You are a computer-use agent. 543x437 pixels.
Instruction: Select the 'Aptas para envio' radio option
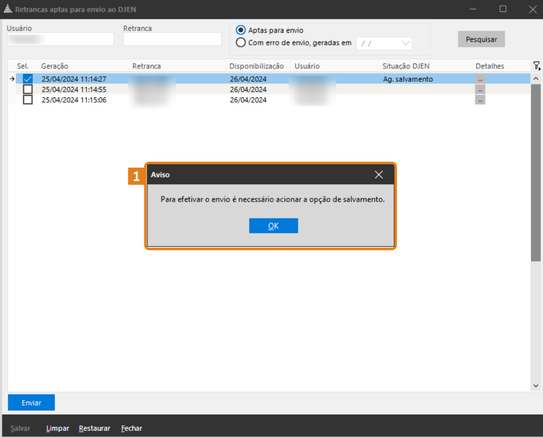point(241,30)
